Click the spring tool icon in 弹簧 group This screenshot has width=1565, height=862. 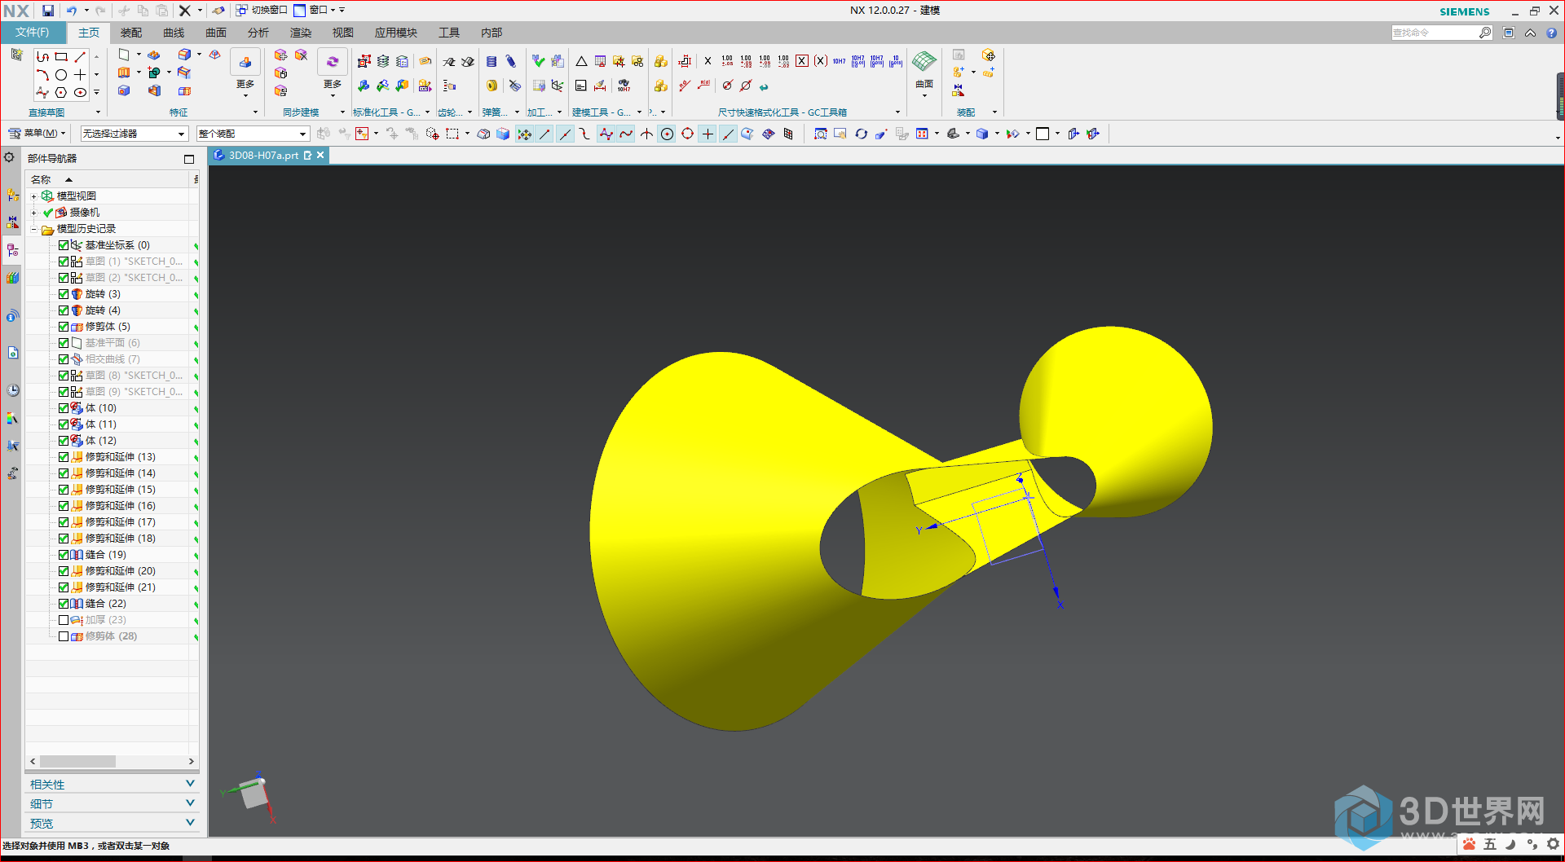tap(492, 62)
